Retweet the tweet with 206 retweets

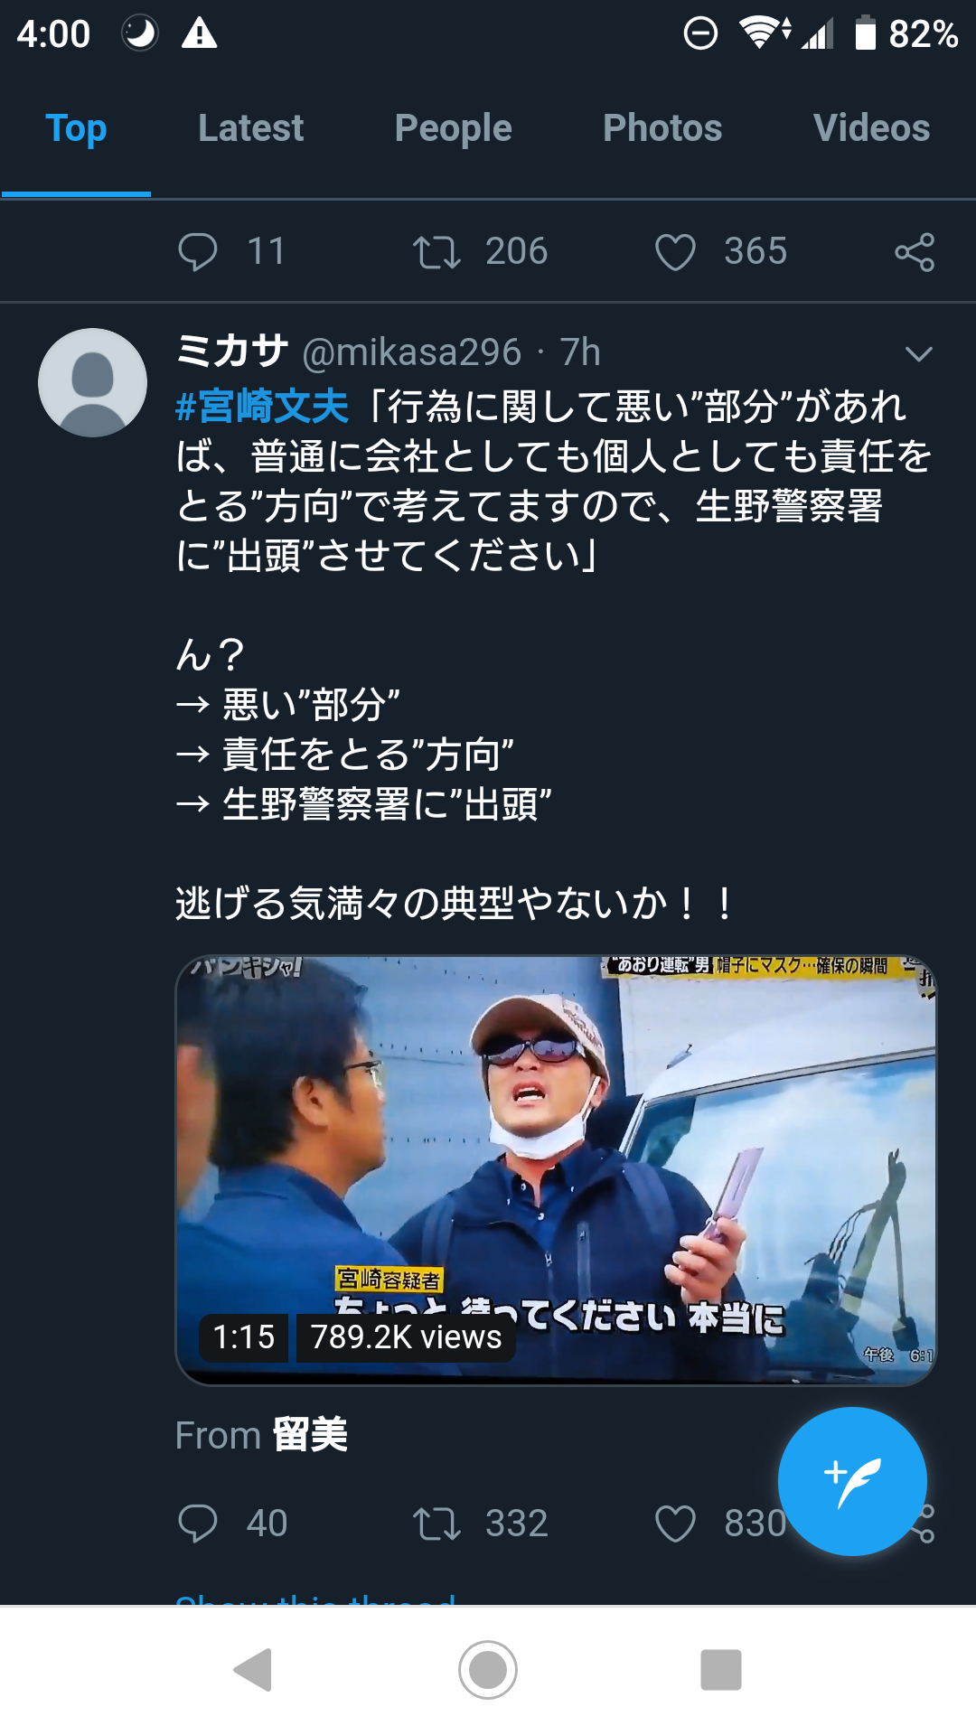pyautogui.click(x=437, y=252)
